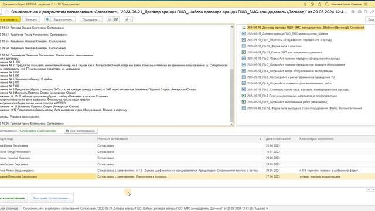
Task: Click the round icon next to the form title
Action: [359, 12]
